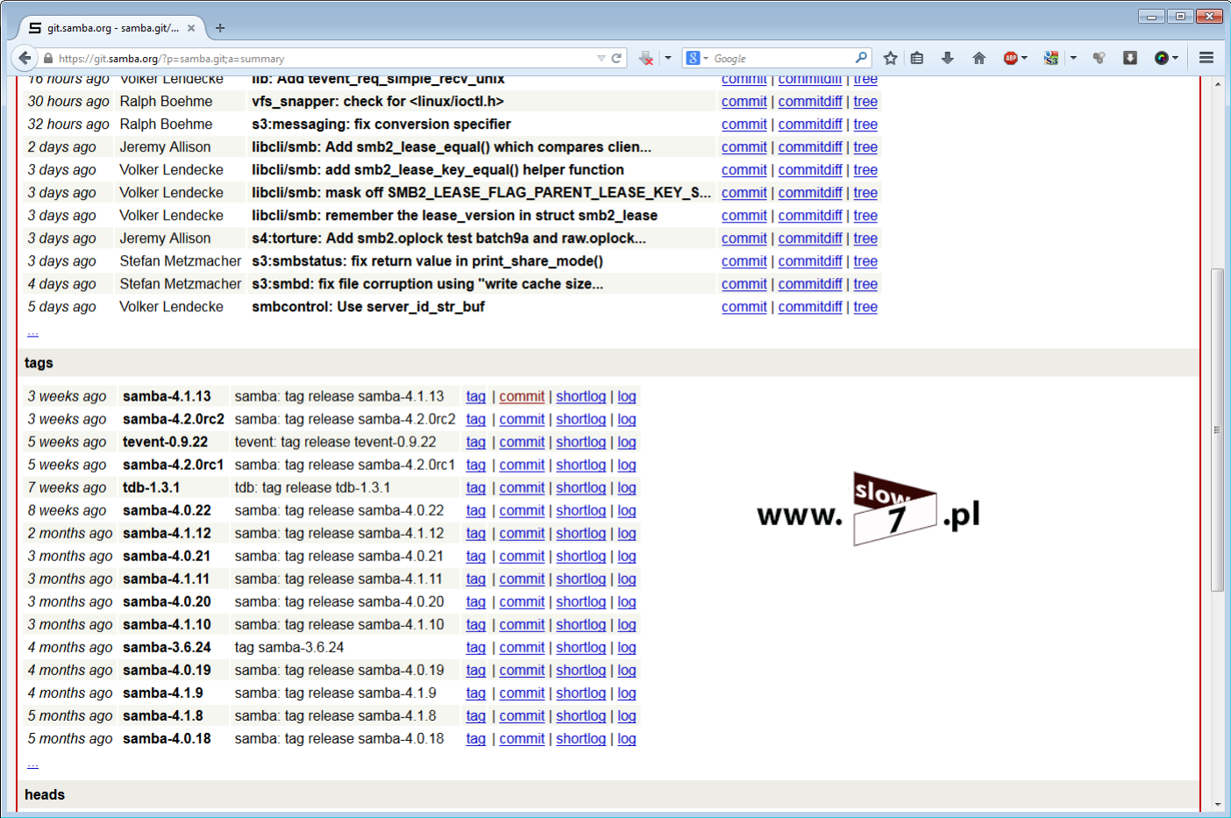The height and width of the screenshot is (818, 1231).
Task: Open commit message smbcontrol: Use server_id_str_buf
Action: point(368,307)
